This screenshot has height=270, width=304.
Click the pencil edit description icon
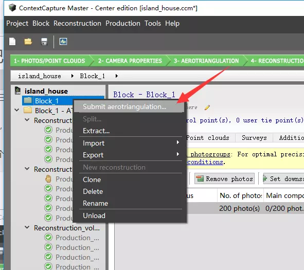click(x=207, y=107)
